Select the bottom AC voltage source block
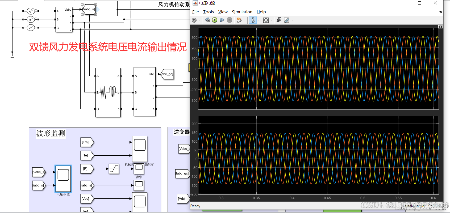450x213 pixels. (31, 28)
